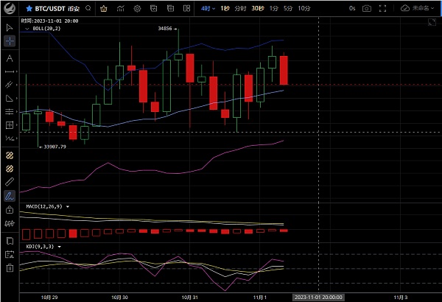Activate the freehand pen drawing tool
The height and width of the screenshot is (302, 442).
point(9,196)
